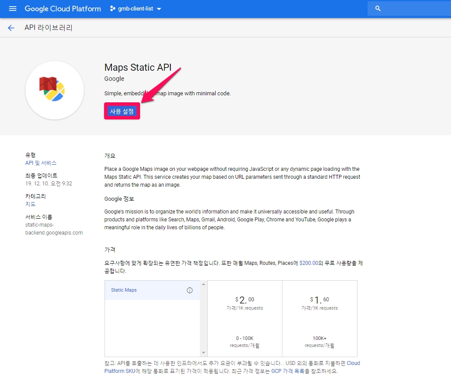Open the API 및 서비스 link
The image size is (451, 383).
(x=41, y=163)
